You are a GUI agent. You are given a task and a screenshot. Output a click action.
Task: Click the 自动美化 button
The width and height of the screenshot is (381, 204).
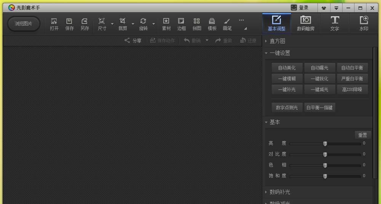point(287,68)
